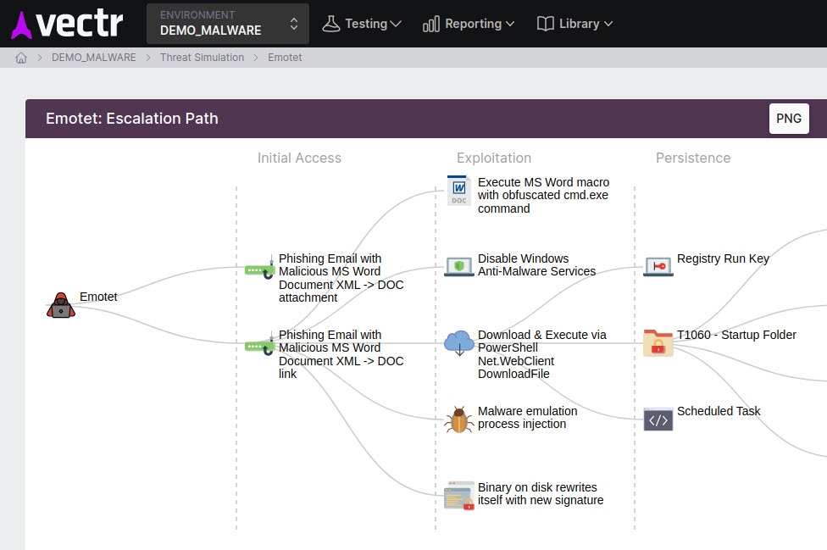
Task: Click the Scheduled Task code icon
Action: 658,419
